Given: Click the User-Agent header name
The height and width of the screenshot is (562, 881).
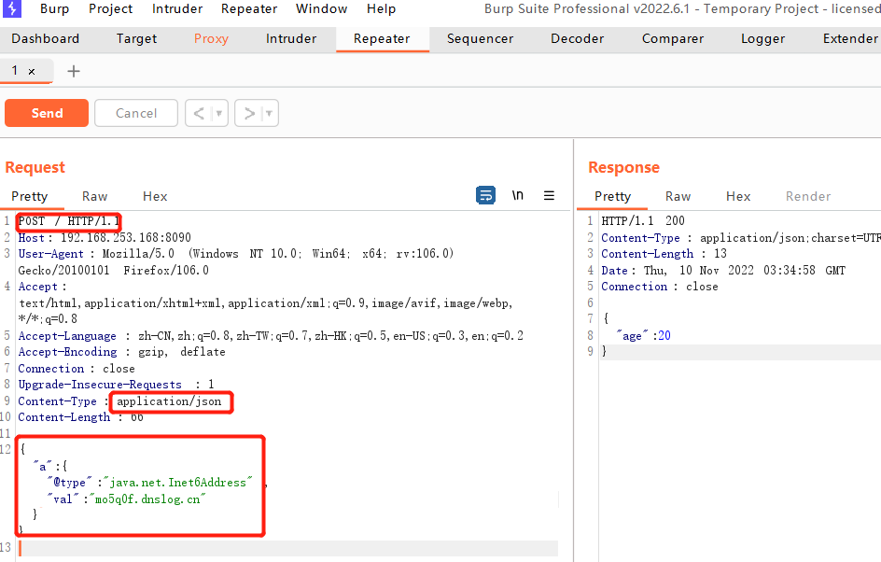Looking at the screenshot, I should (50, 254).
